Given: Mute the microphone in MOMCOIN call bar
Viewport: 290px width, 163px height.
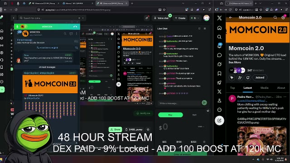Looking at the screenshot, I should 17,27.
